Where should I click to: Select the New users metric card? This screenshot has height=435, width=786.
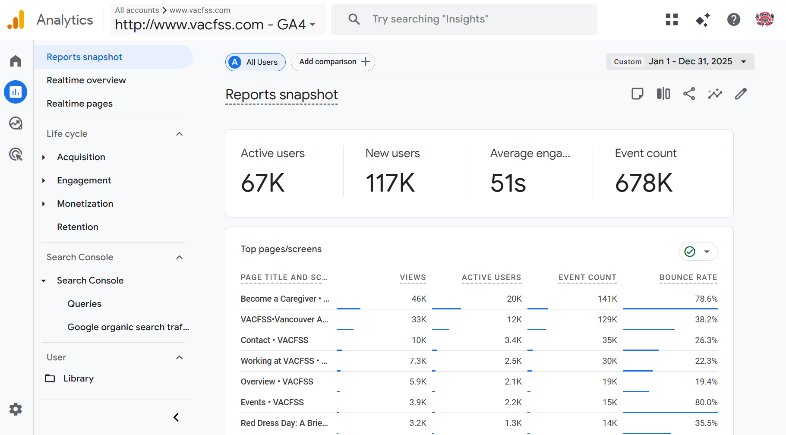(x=406, y=172)
